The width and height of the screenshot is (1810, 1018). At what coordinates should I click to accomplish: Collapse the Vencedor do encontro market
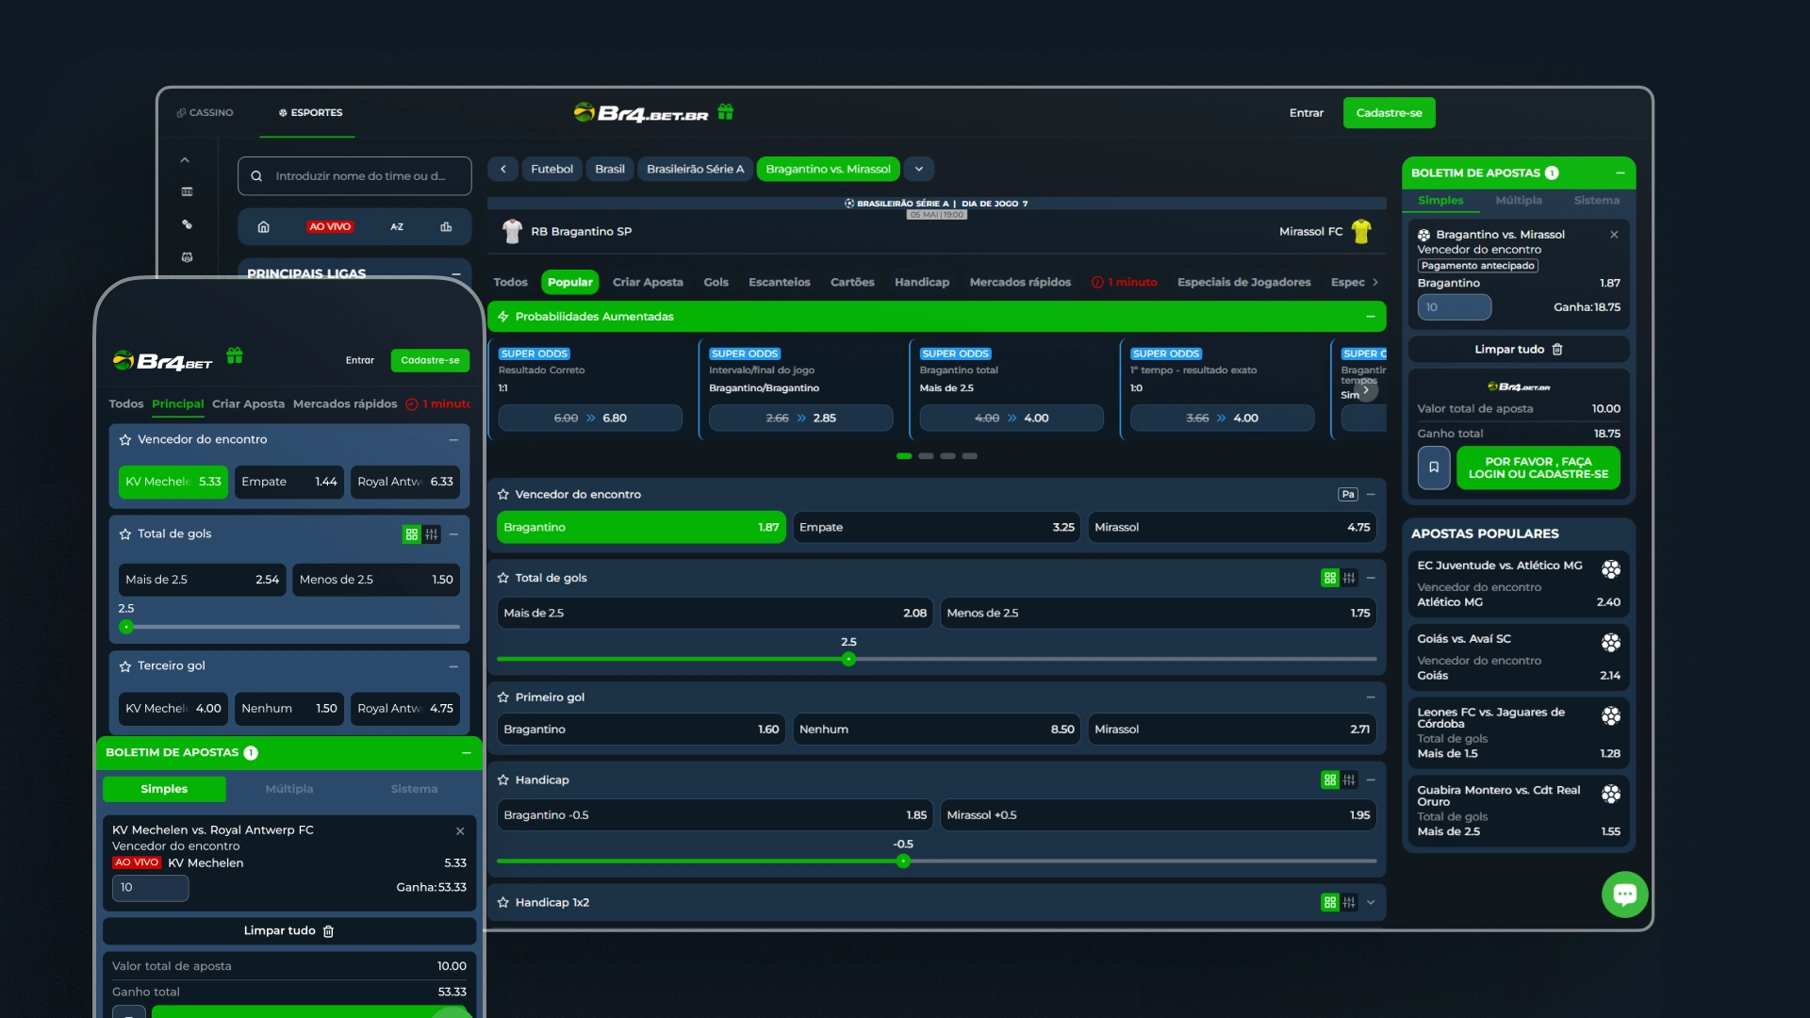point(1371,495)
